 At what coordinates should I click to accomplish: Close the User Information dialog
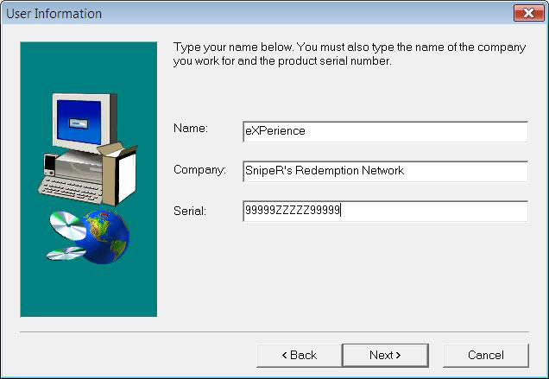tap(528, 13)
